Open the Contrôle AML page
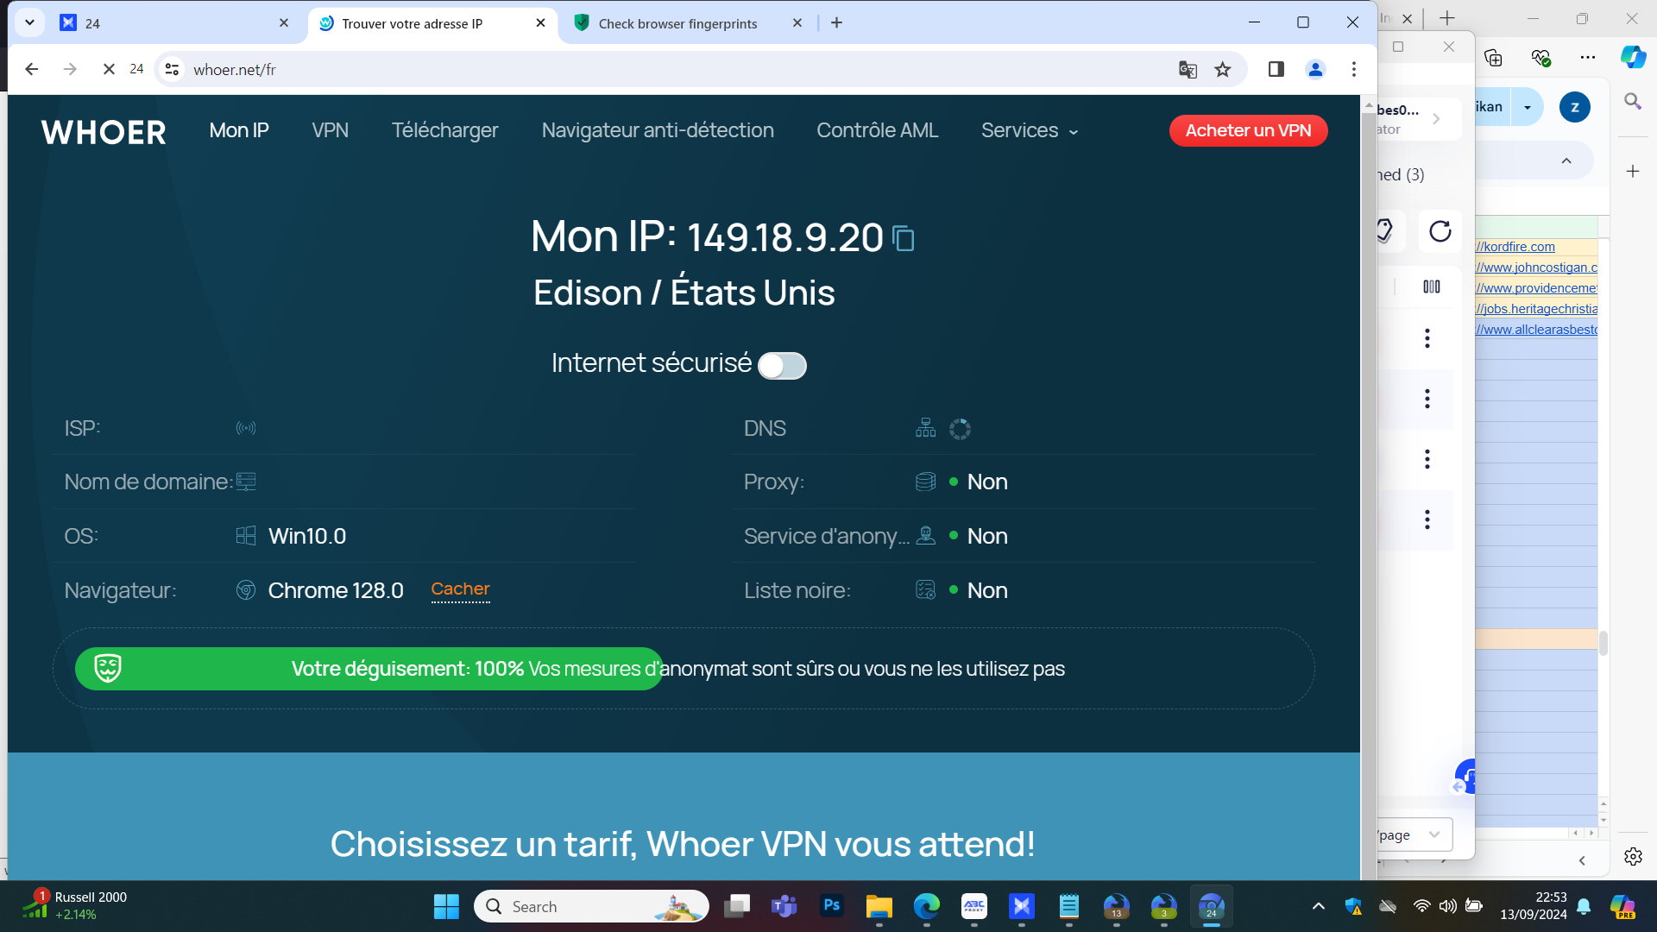This screenshot has width=1657, height=932. [878, 130]
